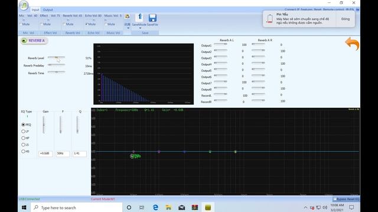The width and height of the screenshot is (378, 212).
Task: Toggle Music Vol Mute checkbox
Action: pyautogui.click(x=106, y=24)
